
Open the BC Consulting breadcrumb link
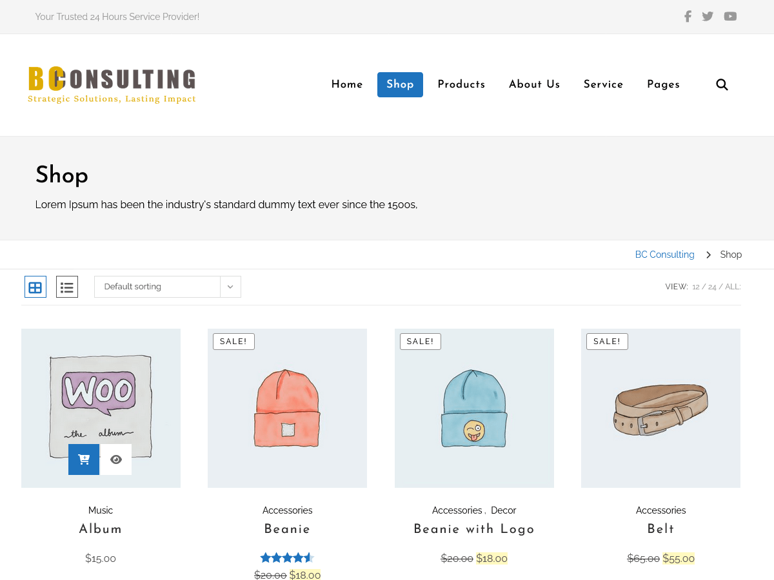pos(664,254)
